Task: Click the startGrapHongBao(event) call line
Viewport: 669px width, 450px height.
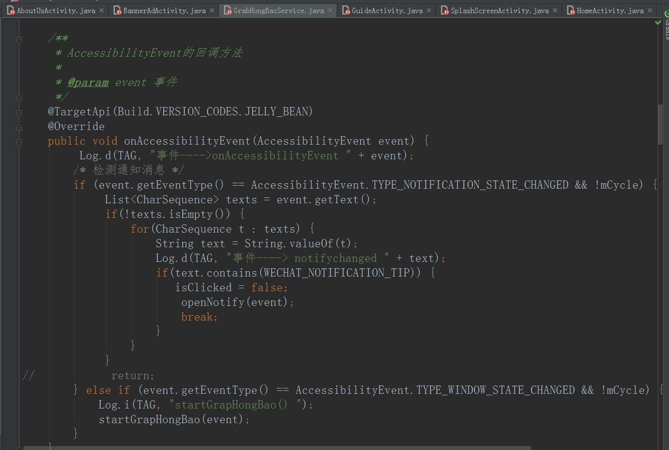Action: (174, 420)
